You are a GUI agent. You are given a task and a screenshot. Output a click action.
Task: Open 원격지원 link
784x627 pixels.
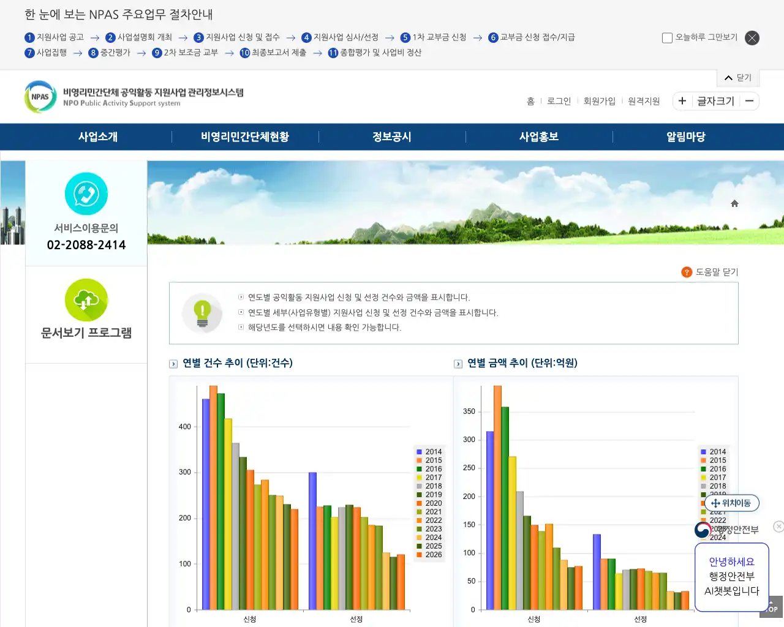[644, 101]
